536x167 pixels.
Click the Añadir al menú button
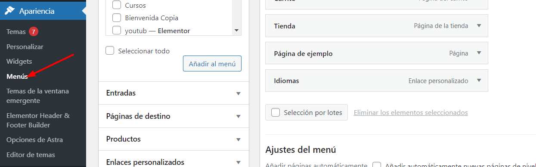pyautogui.click(x=212, y=64)
